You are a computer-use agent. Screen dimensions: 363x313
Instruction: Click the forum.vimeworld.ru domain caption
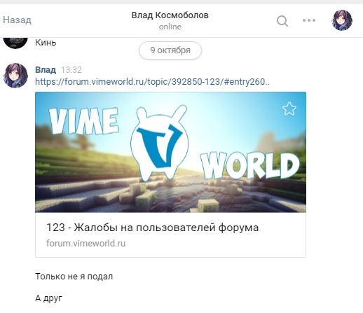[x=85, y=244]
